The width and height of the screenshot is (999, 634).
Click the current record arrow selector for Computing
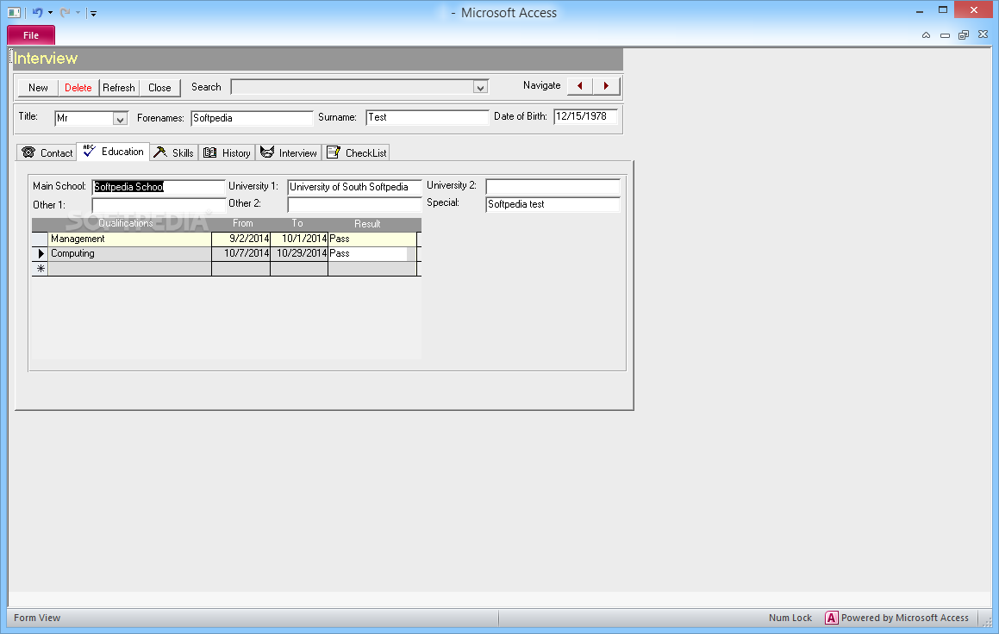pos(41,253)
